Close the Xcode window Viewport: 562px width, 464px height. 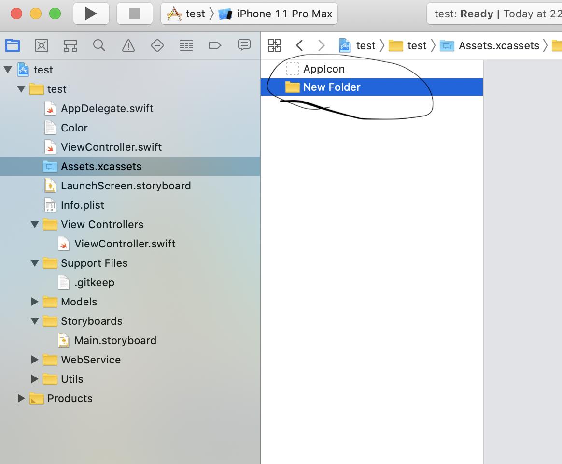pos(16,14)
